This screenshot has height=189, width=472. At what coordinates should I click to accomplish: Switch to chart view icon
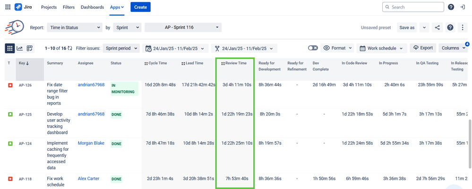pyautogui.click(x=19, y=48)
